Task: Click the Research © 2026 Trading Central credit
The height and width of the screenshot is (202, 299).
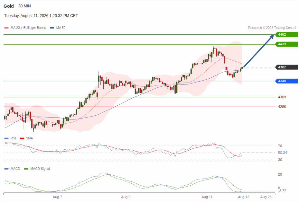Action: pyautogui.click(x=272, y=28)
